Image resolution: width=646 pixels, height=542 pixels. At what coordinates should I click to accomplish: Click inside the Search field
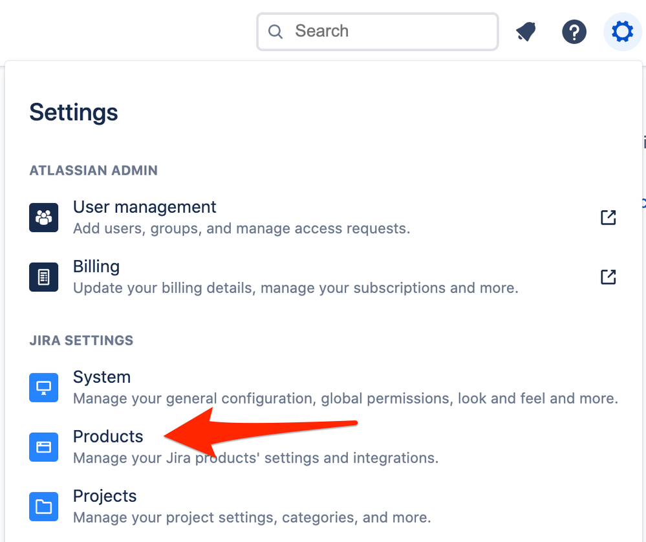point(378,32)
